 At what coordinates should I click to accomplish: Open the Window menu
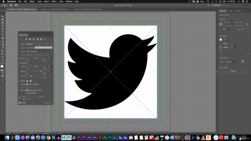coord(69,2)
